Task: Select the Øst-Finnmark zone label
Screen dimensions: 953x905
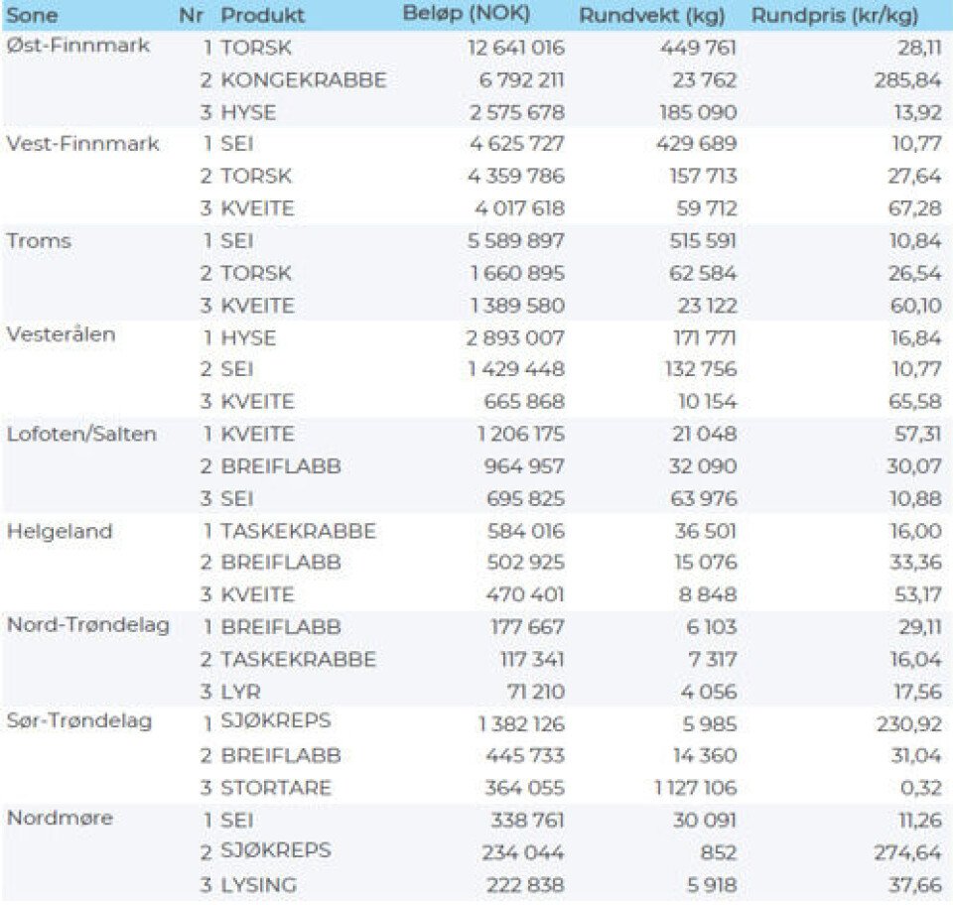Action: (x=77, y=47)
